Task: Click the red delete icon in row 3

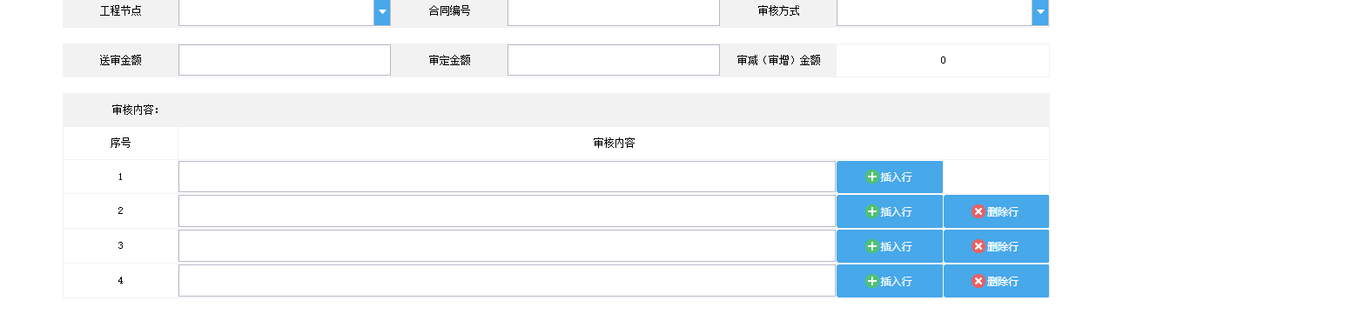Action: tap(978, 246)
